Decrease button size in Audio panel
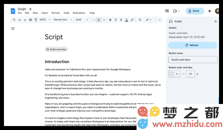The height and width of the screenshot is (130, 223). point(184,74)
